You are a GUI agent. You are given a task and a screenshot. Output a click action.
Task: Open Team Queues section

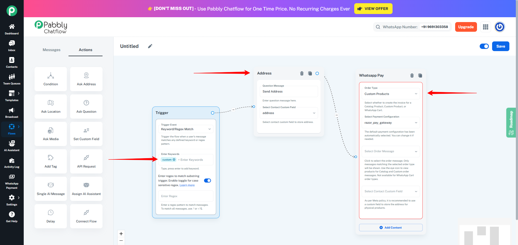click(12, 79)
